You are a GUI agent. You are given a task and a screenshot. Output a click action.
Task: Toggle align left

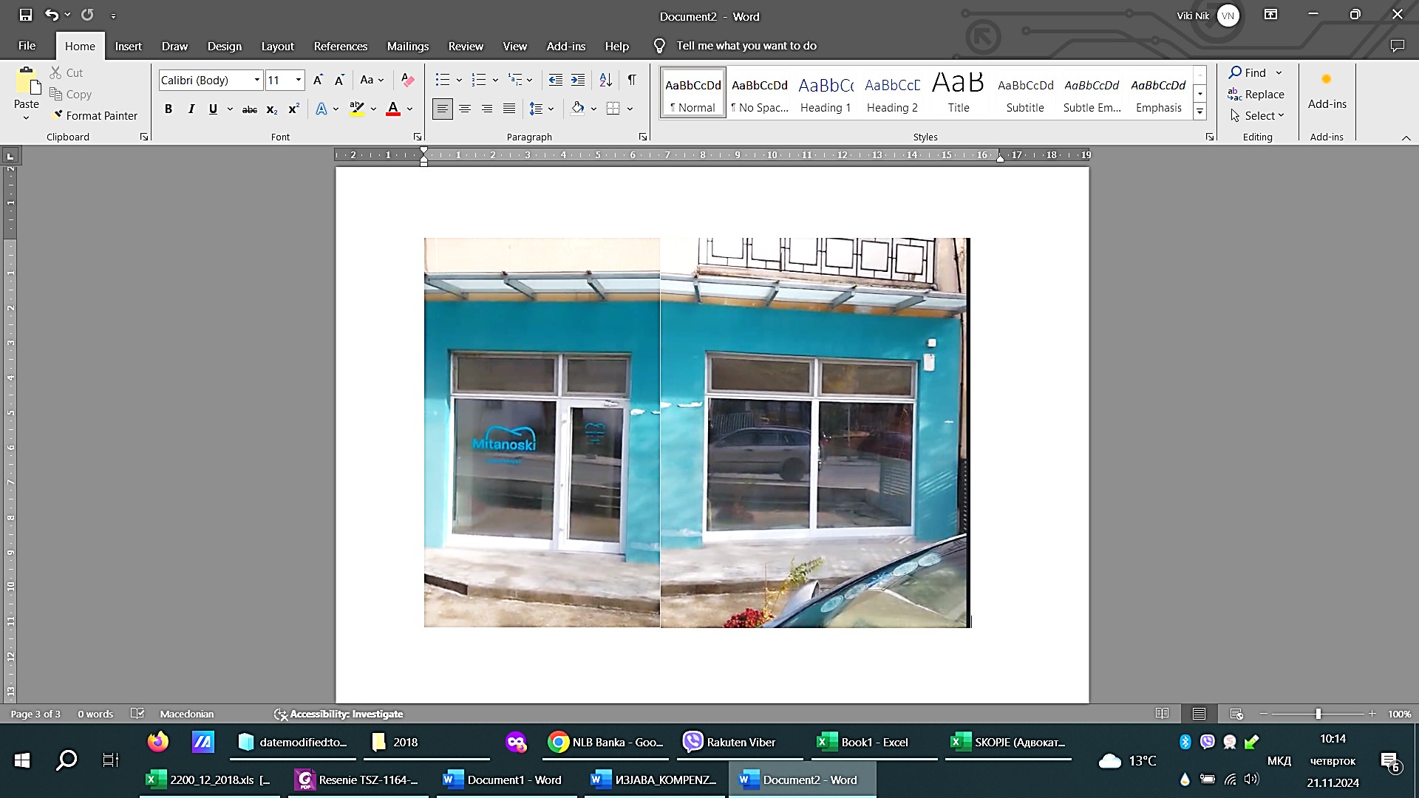[442, 109]
